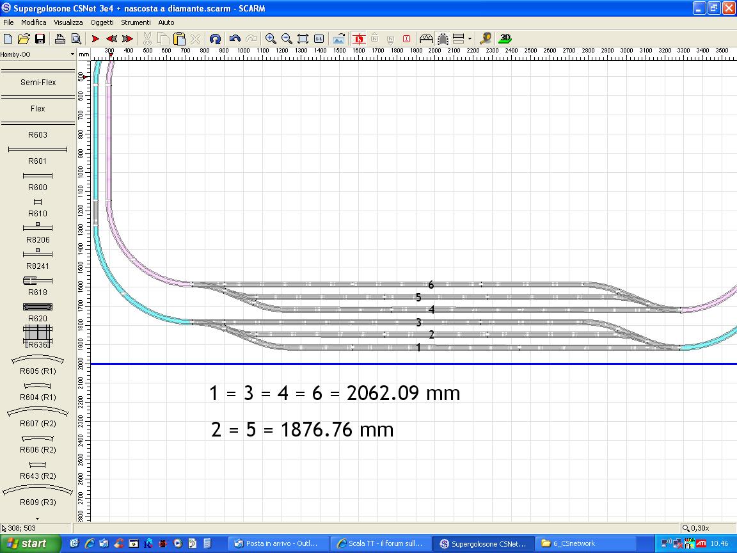Click track label 6 on the layout

click(431, 284)
